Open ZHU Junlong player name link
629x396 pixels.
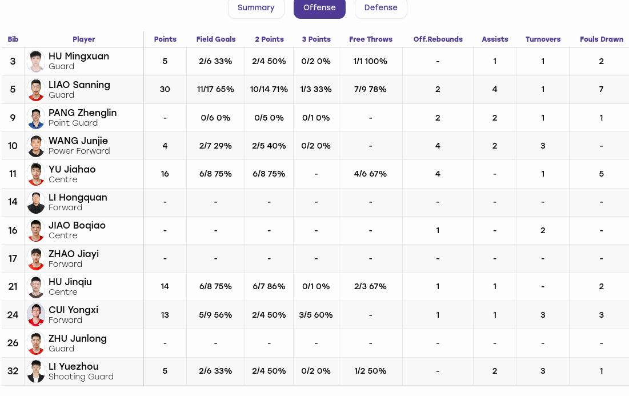pos(78,339)
